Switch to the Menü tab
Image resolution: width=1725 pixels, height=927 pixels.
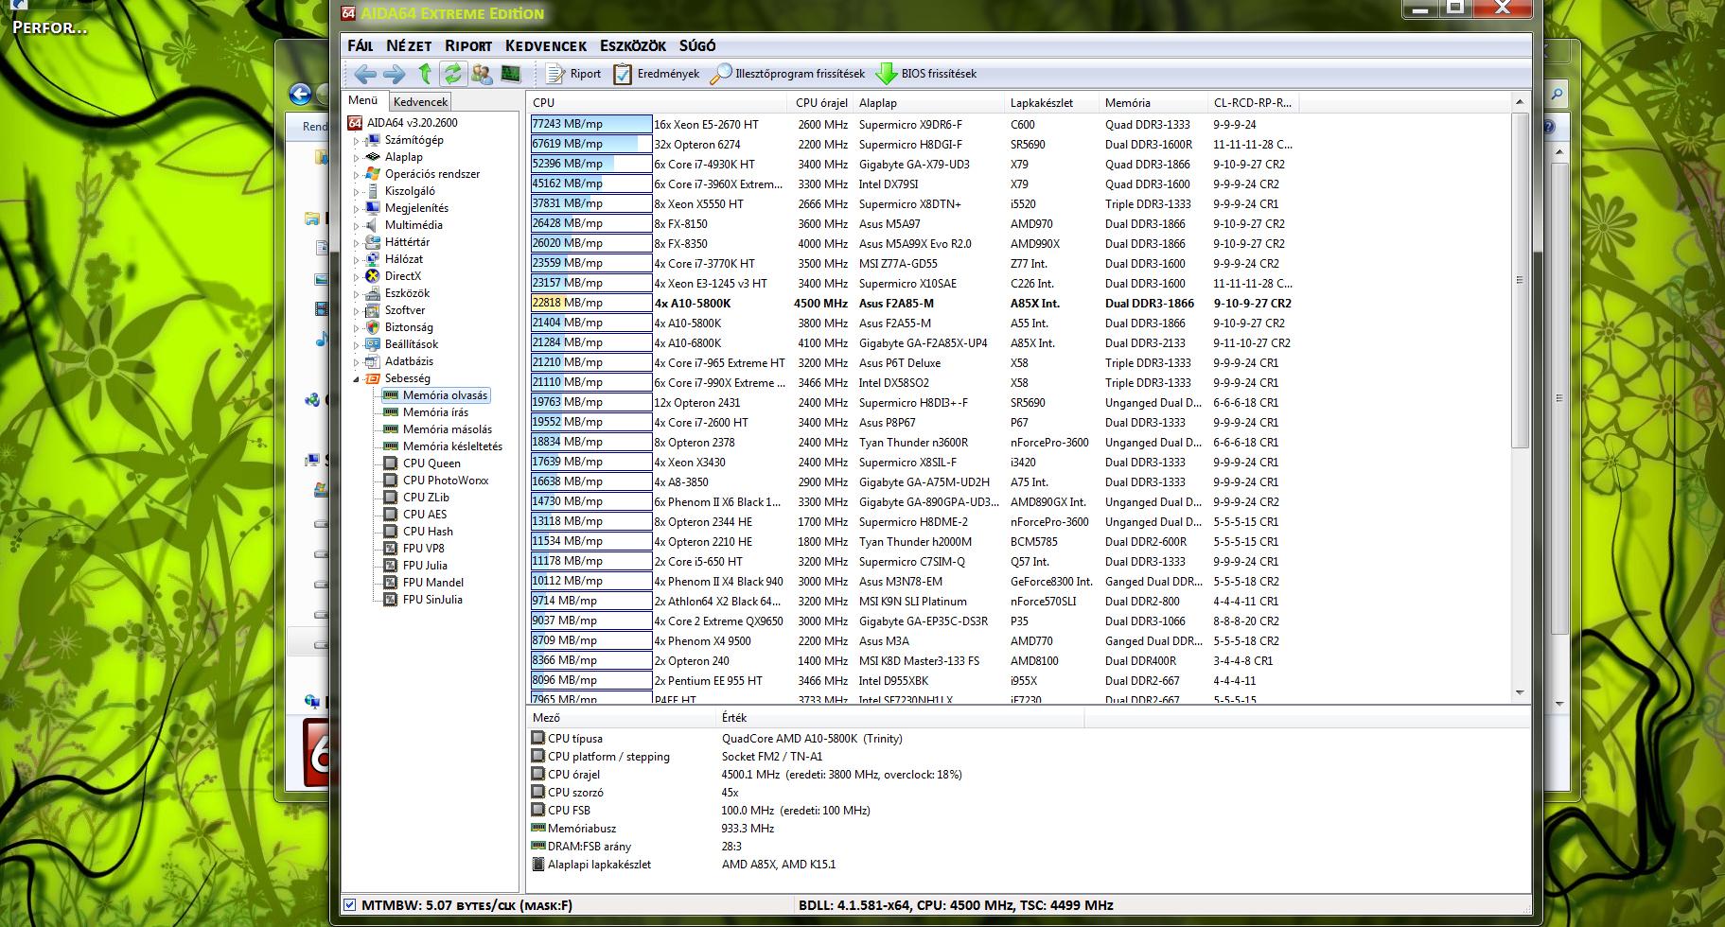pos(363,100)
